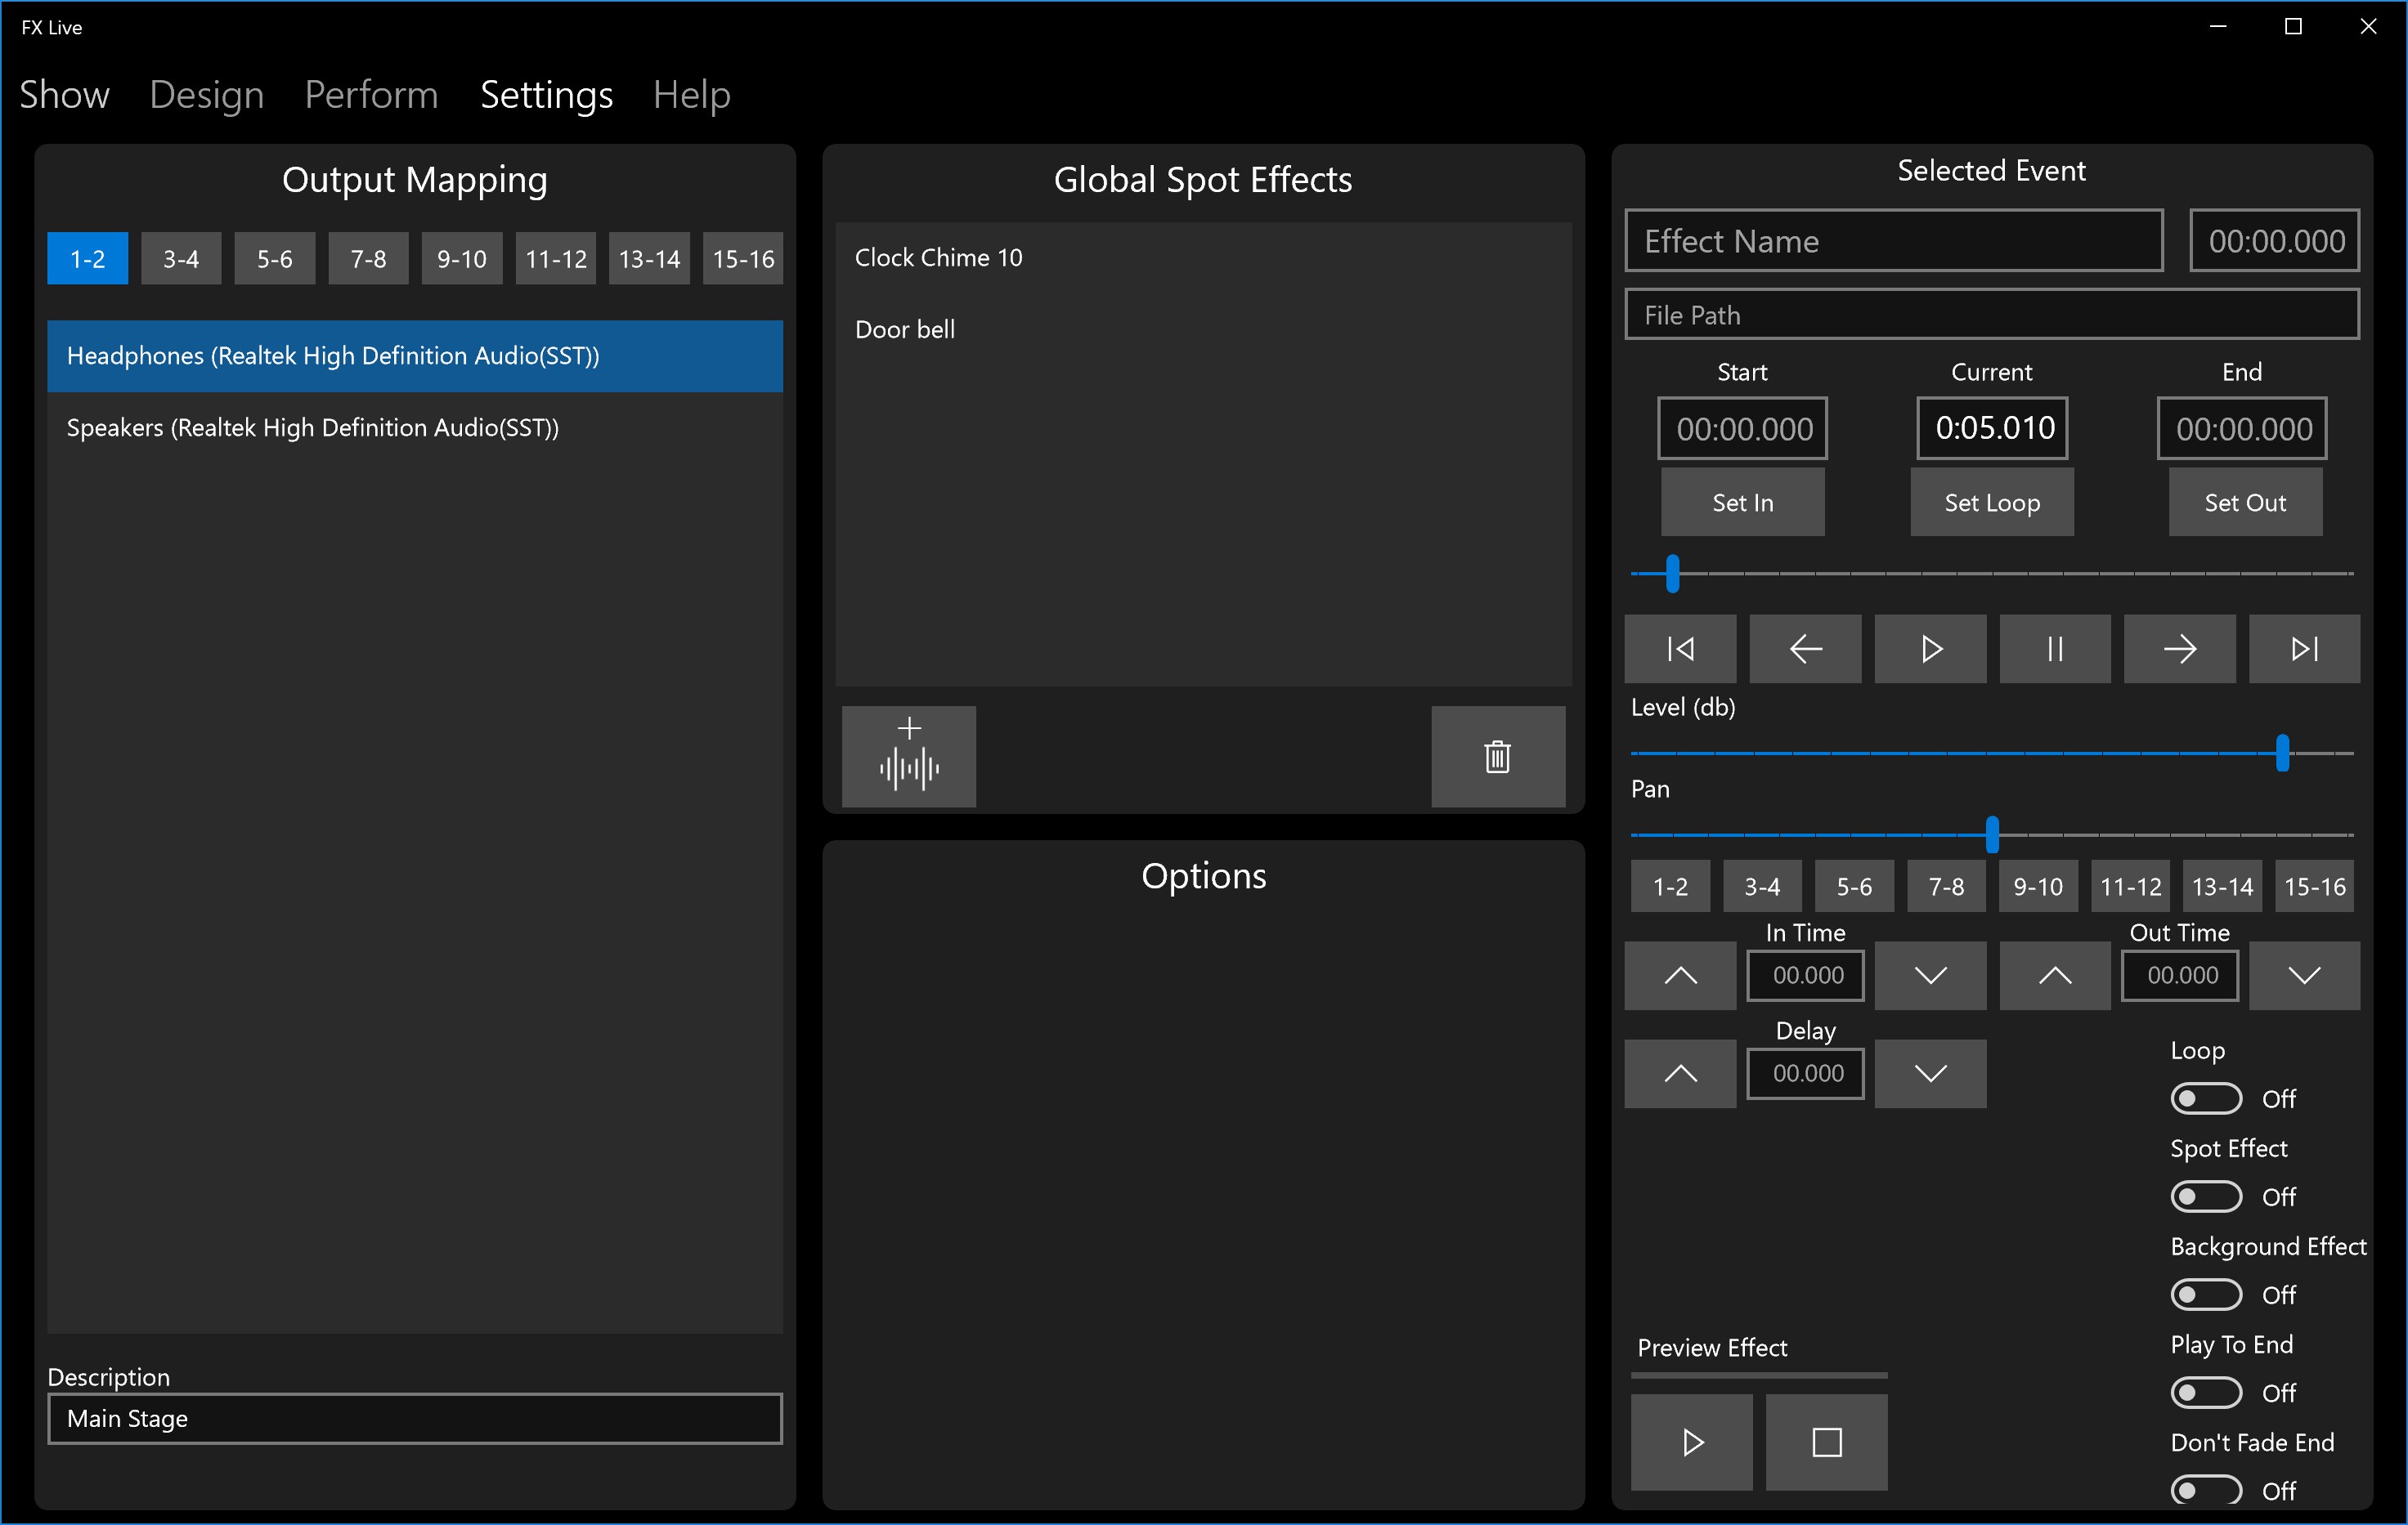The width and height of the screenshot is (2408, 1525).
Task: Toggle the Loop switch on
Action: [2205, 1098]
